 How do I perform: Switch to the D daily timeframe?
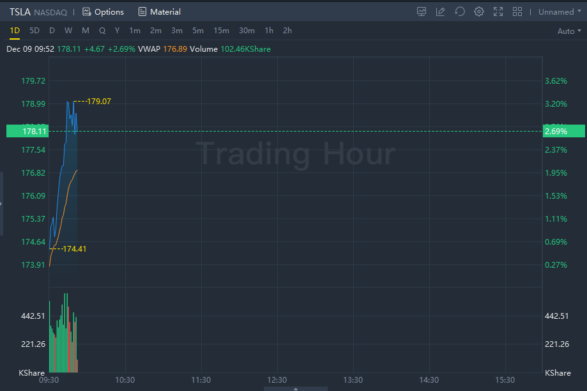(x=52, y=31)
